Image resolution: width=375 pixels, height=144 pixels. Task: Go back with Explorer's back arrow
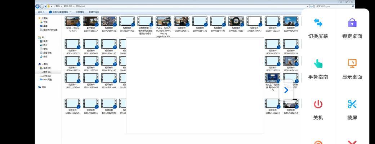click(x=37, y=6)
